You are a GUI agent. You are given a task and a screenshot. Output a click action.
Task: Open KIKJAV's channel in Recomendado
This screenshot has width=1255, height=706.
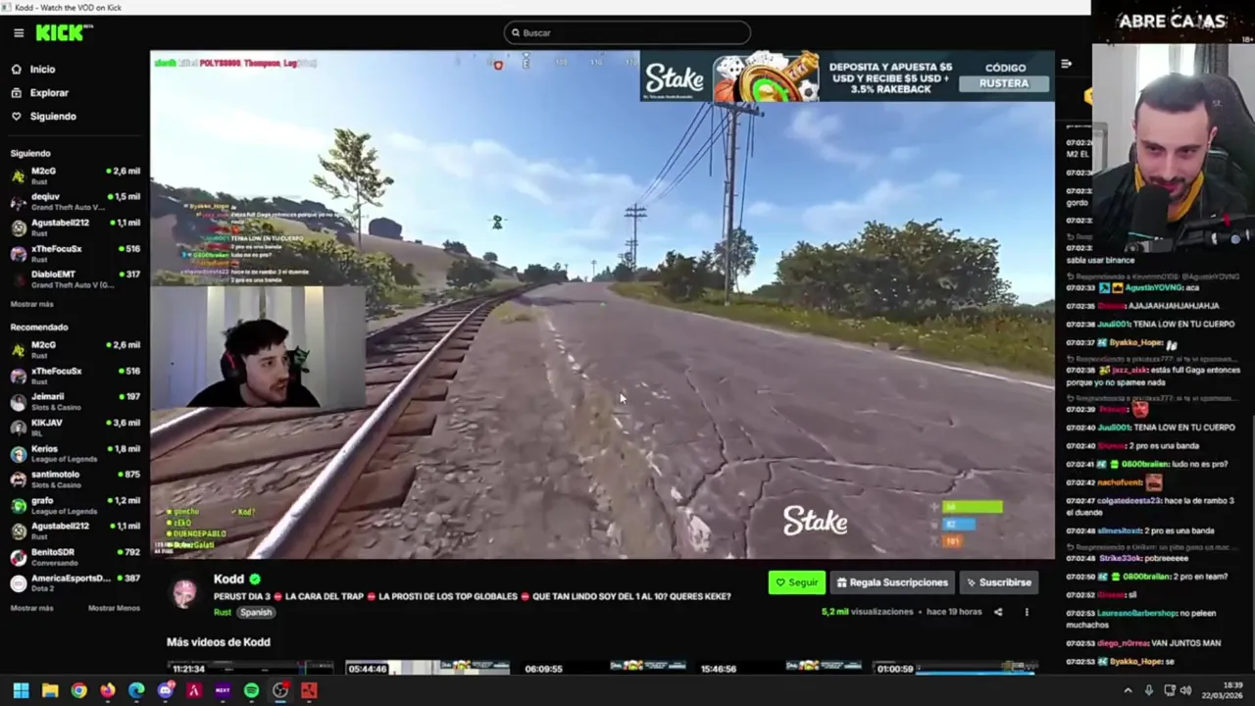coord(75,427)
